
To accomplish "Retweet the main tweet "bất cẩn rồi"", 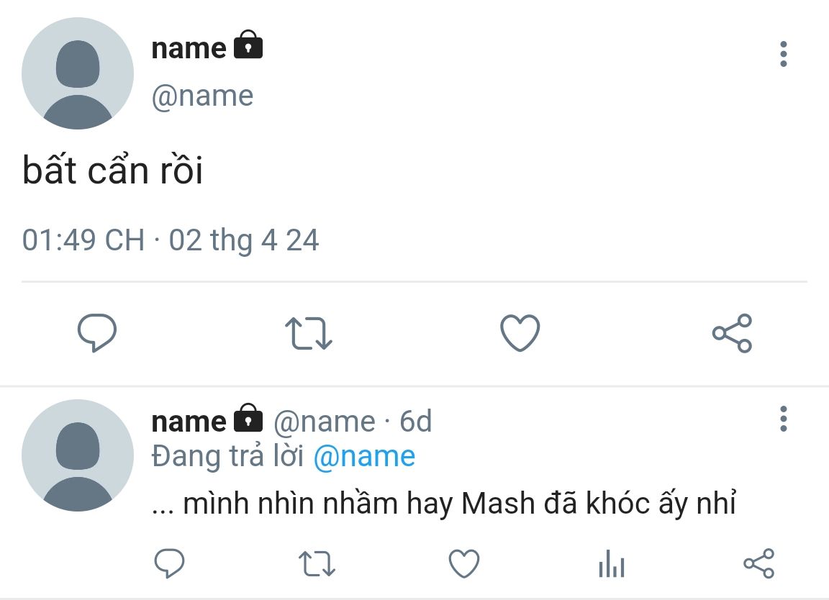I will point(309,334).
